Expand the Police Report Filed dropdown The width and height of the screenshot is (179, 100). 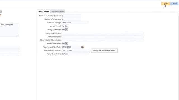[x=67, y=44]
